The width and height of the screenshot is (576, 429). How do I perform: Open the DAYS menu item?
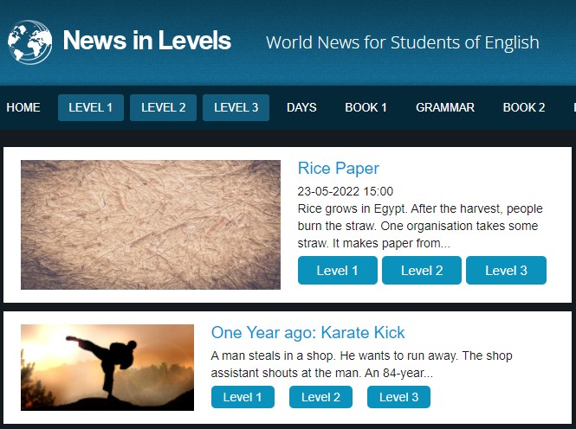click(x=301, y=107)
